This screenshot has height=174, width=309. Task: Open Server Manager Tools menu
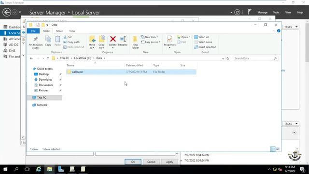276,13
